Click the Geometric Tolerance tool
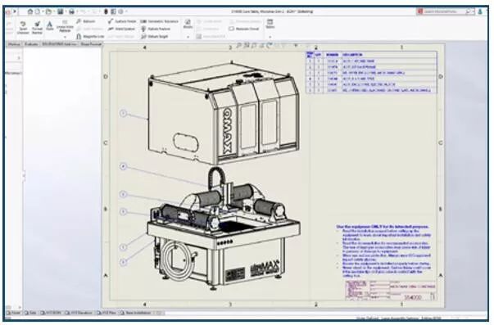494x325 pixels. [x=160, y=21]
